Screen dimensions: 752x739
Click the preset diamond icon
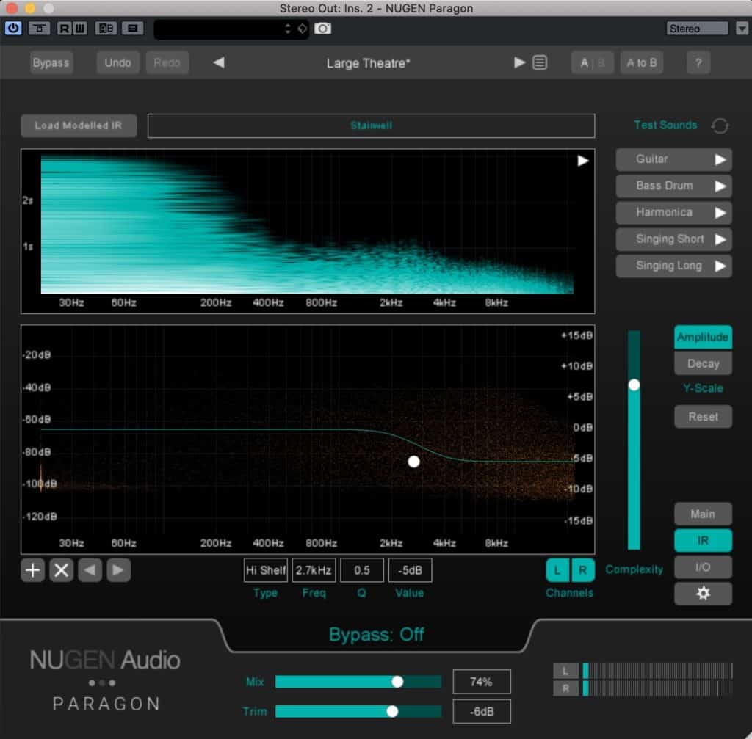pos(302,29)
